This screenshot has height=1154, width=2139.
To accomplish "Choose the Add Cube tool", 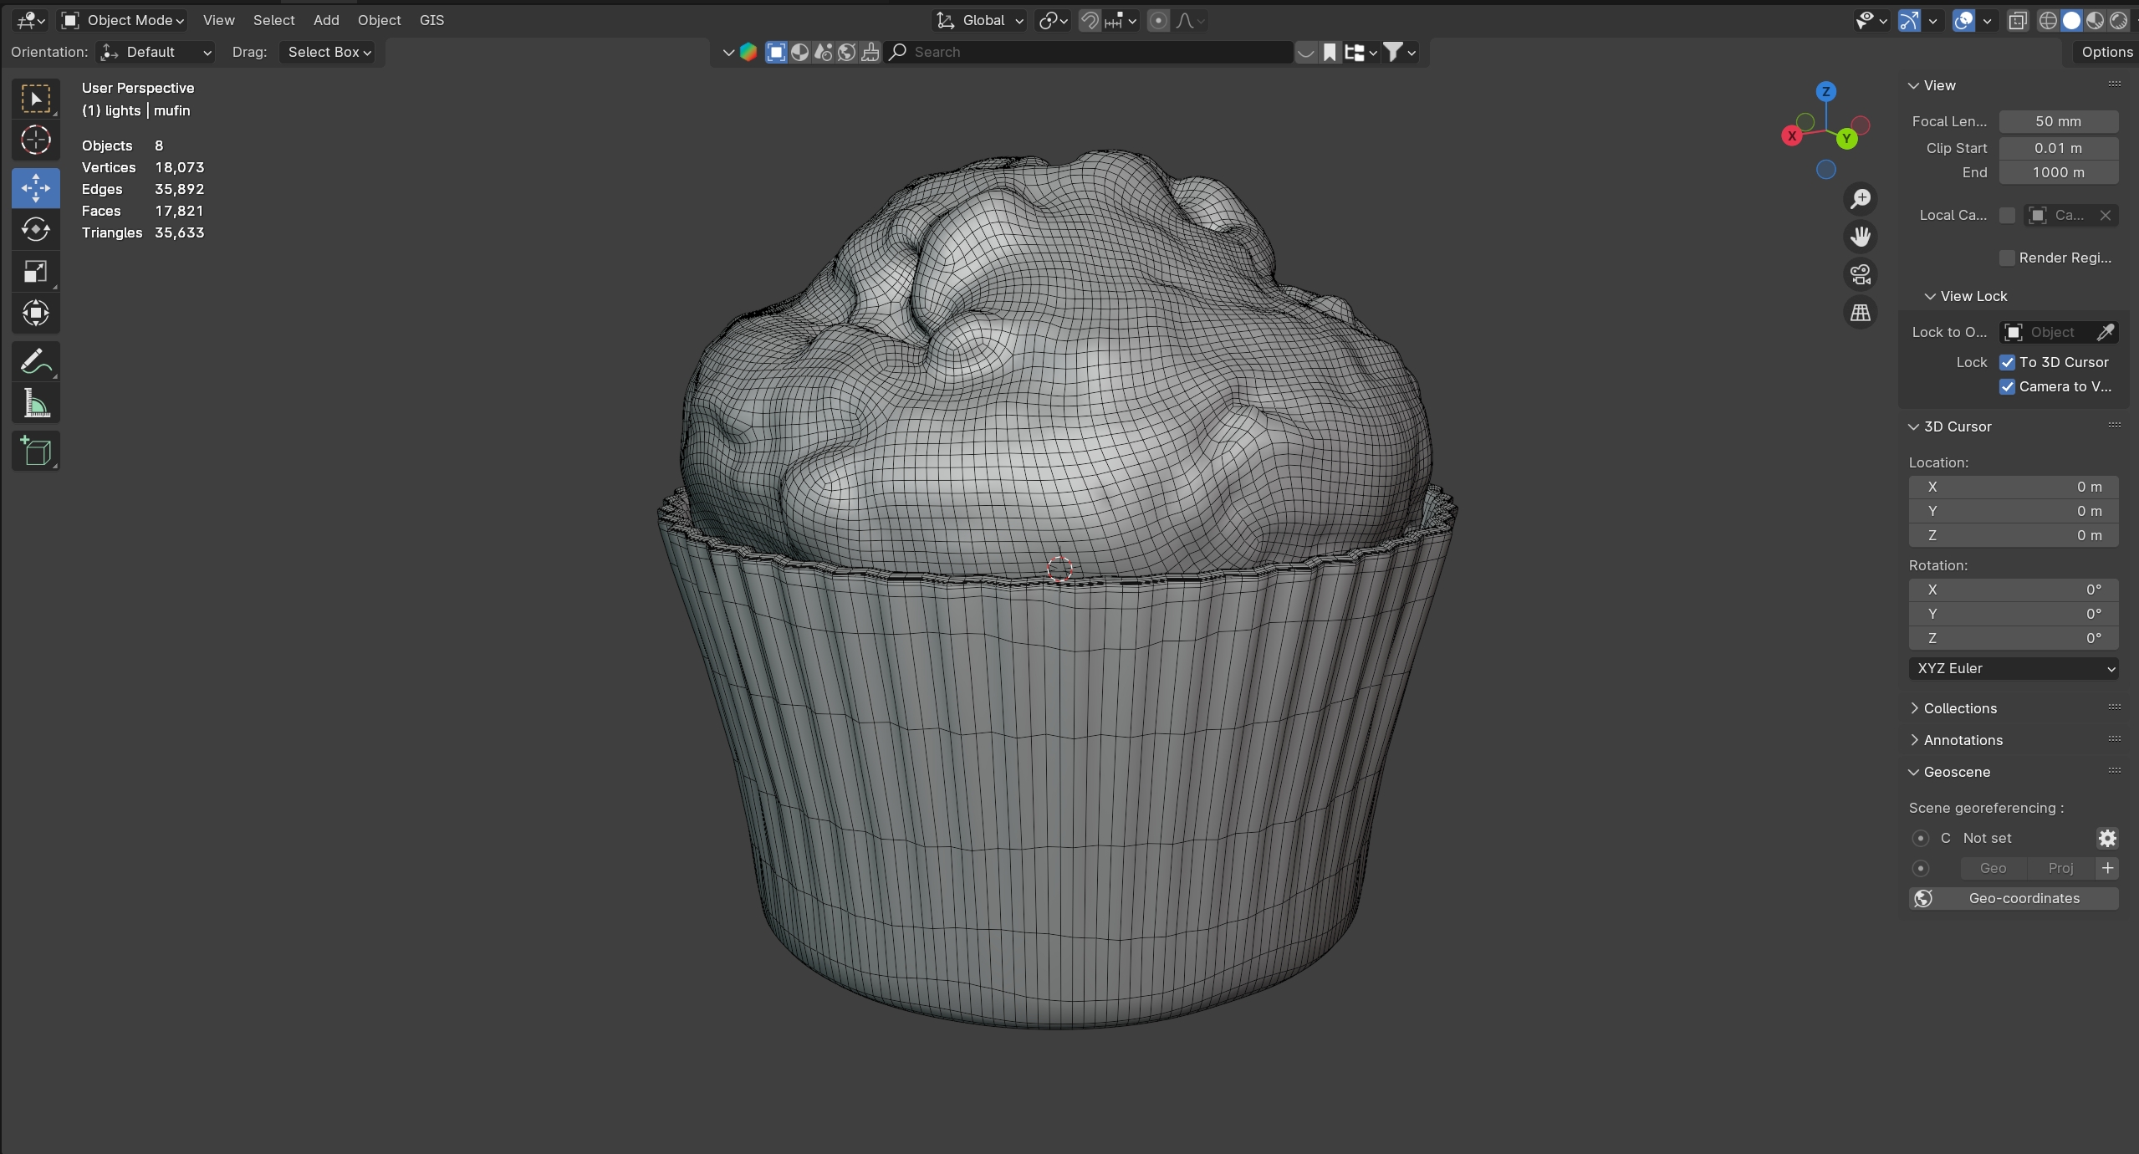I will (35, 452).
